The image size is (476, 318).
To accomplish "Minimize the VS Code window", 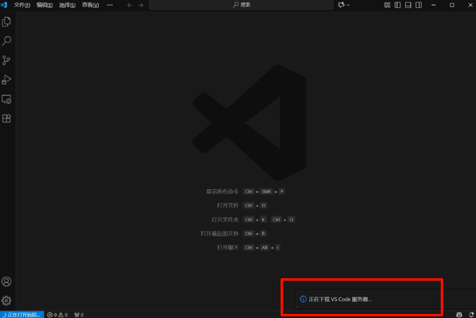I will (x=433, y=5).
